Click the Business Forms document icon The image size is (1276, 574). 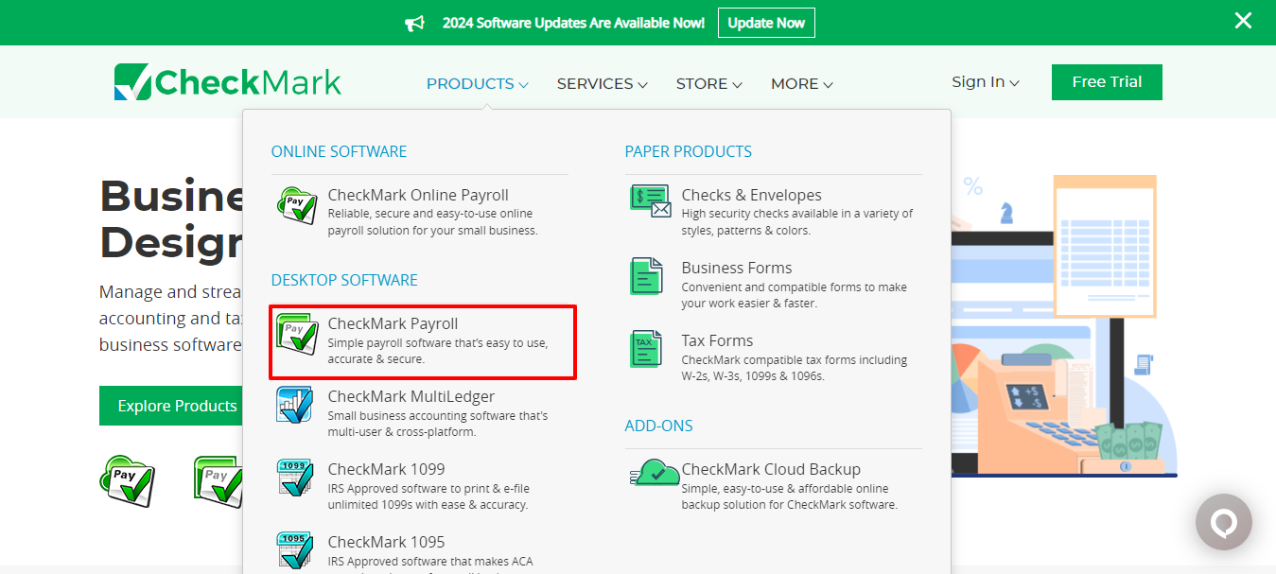pos(647,276)
